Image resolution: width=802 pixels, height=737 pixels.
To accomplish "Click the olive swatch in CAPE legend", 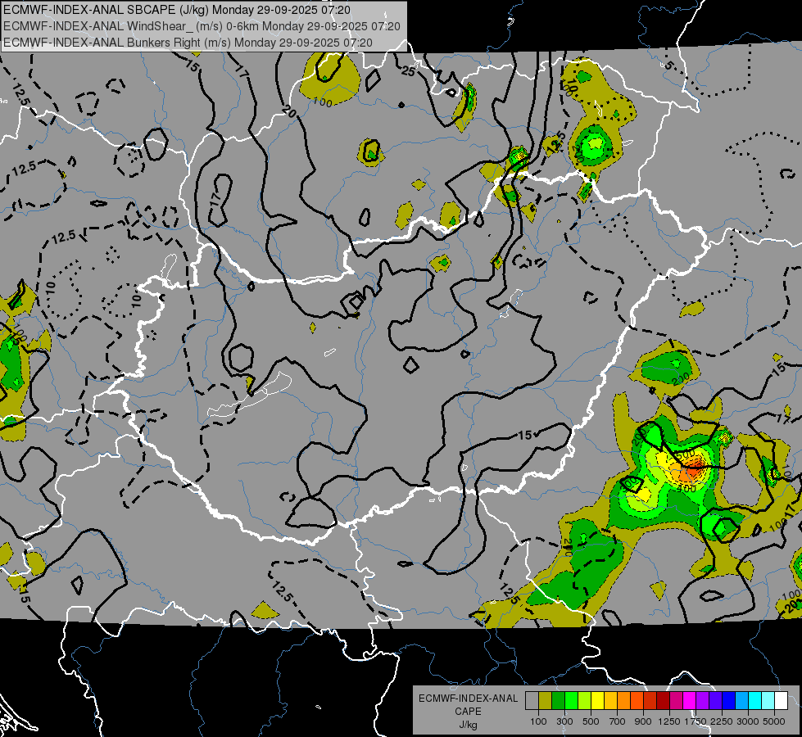I will coord(546,700).
